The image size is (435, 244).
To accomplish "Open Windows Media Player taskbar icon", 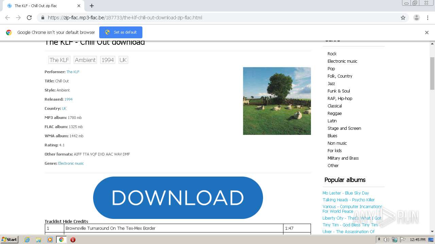I will pyautogui.click(x=50, y=240).
